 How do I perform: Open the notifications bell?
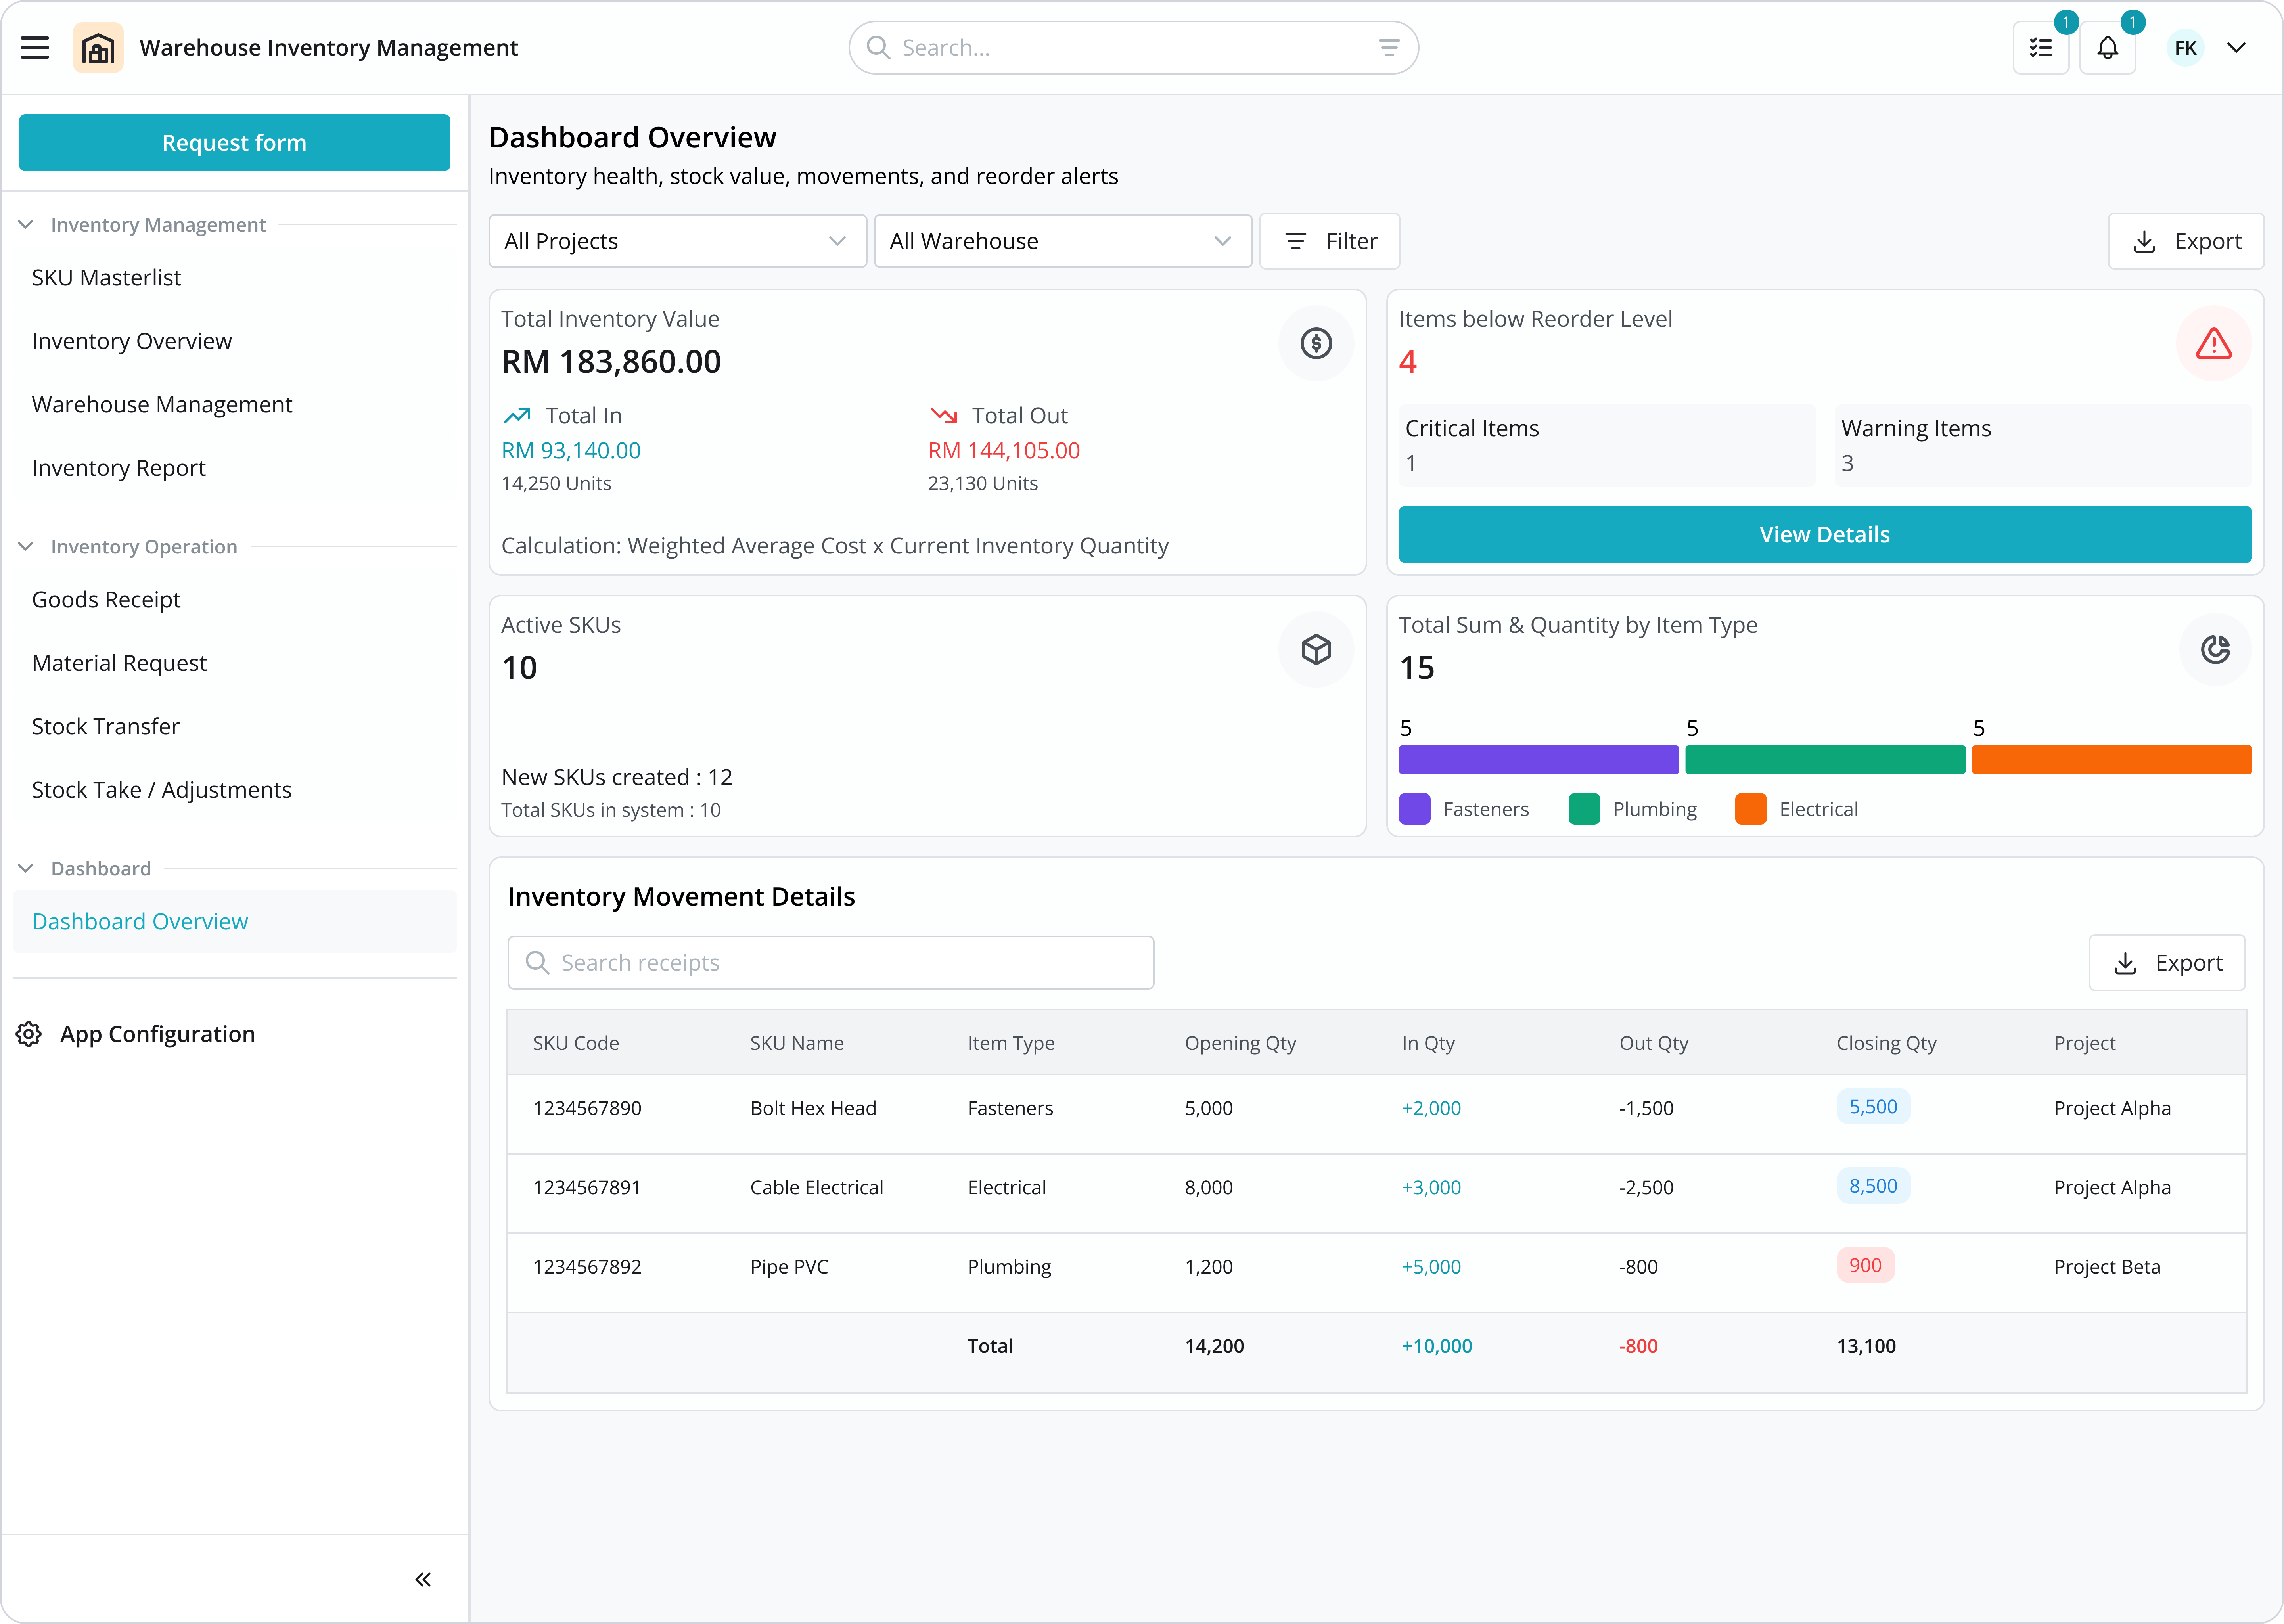[2108, 48]
